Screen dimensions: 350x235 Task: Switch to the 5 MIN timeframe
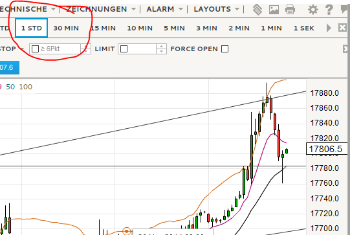(x=174, y=28)
